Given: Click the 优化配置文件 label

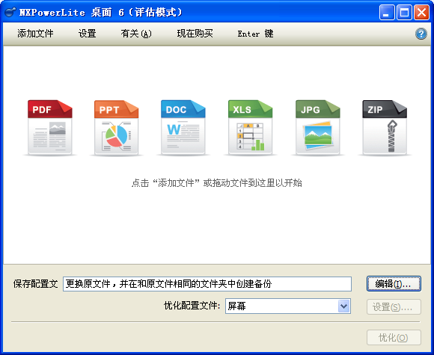Looking at the screenshot, I should point(192,306).
